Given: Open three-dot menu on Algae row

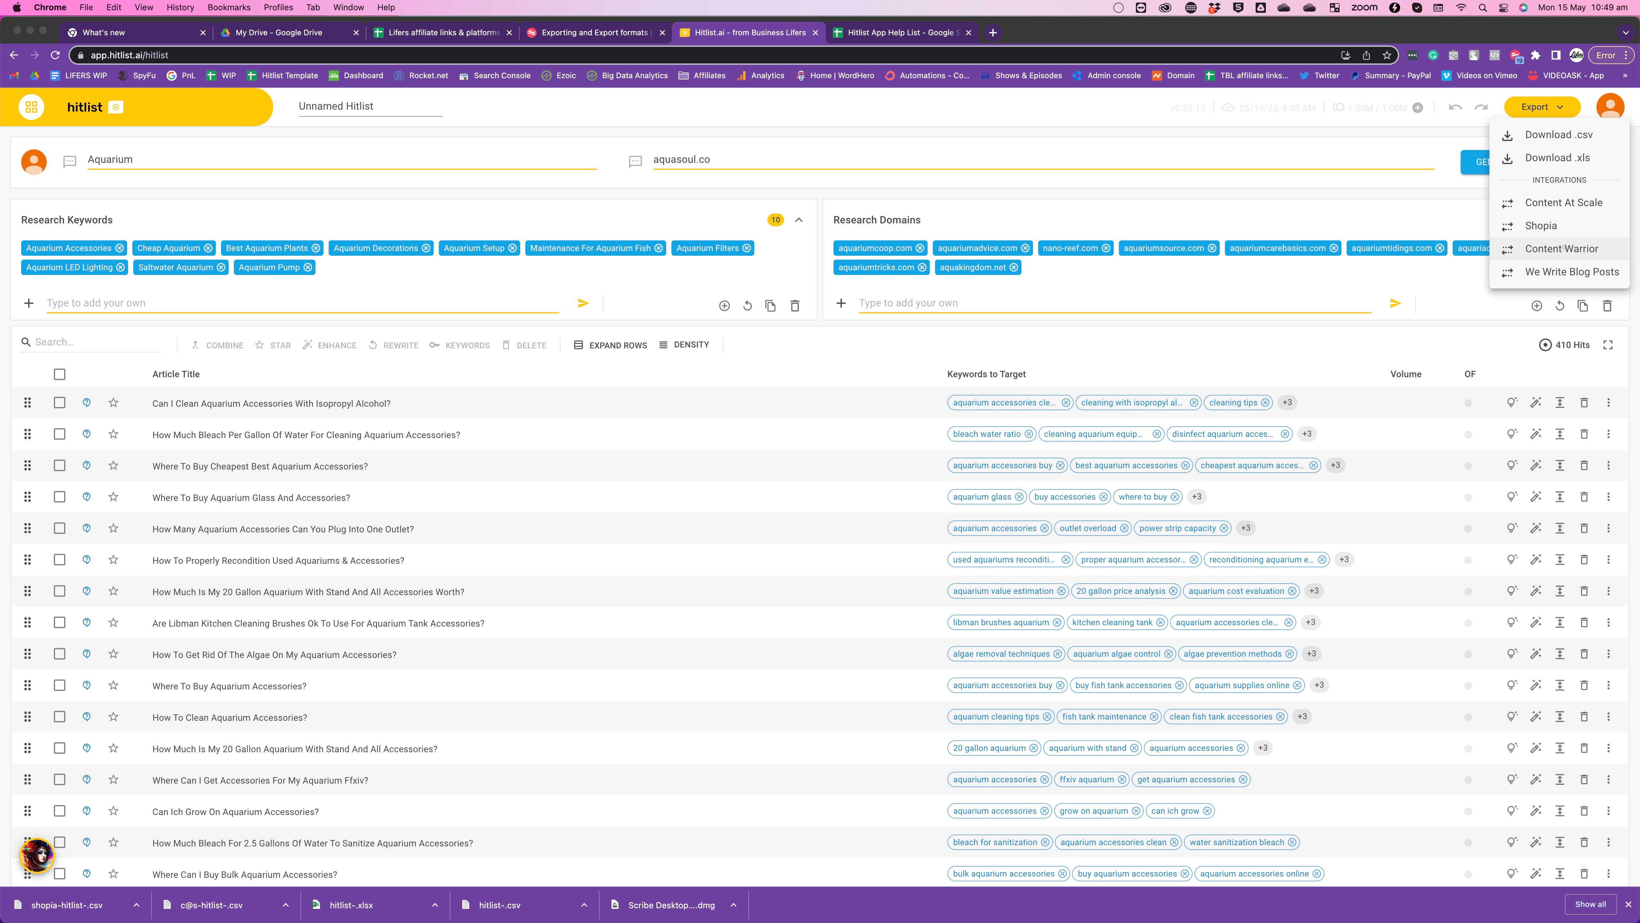Looking at the screenshot, I should click(x=1608, y=653).
